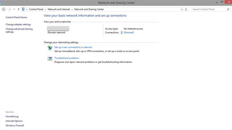Focus the Search Control Panel field
The width and height of the screenshot is (232, 130).
coord(209,9)
